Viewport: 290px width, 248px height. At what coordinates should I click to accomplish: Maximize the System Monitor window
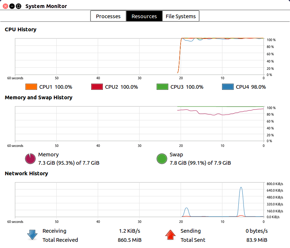tap(19, 6)
